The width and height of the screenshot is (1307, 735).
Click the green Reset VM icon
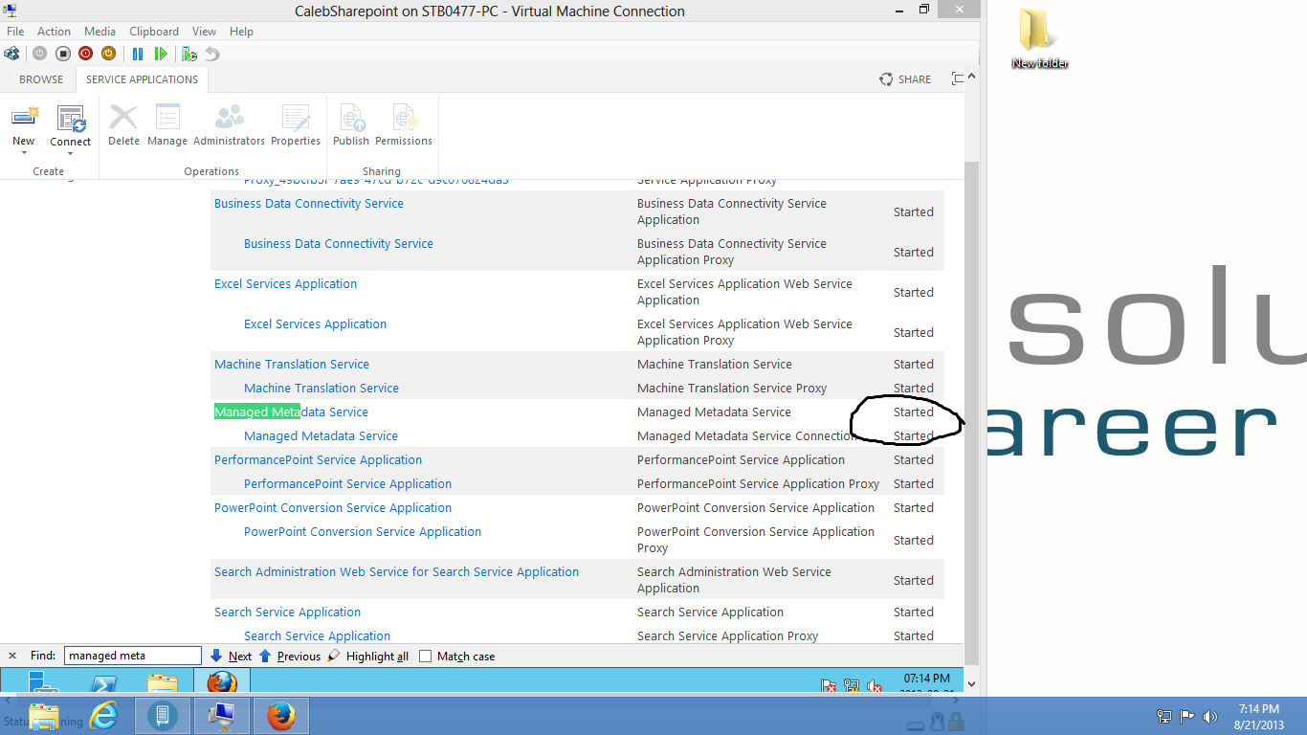pyautogui.click(x=161, y=54)
